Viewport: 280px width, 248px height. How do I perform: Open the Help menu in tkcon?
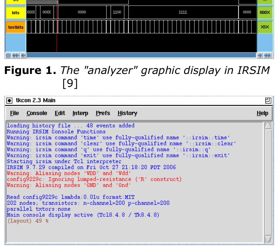pos(263,113)
